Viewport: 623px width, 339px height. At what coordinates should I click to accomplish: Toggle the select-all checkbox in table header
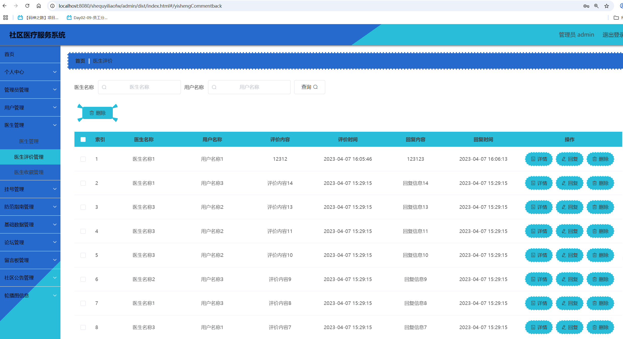point(83,139)
